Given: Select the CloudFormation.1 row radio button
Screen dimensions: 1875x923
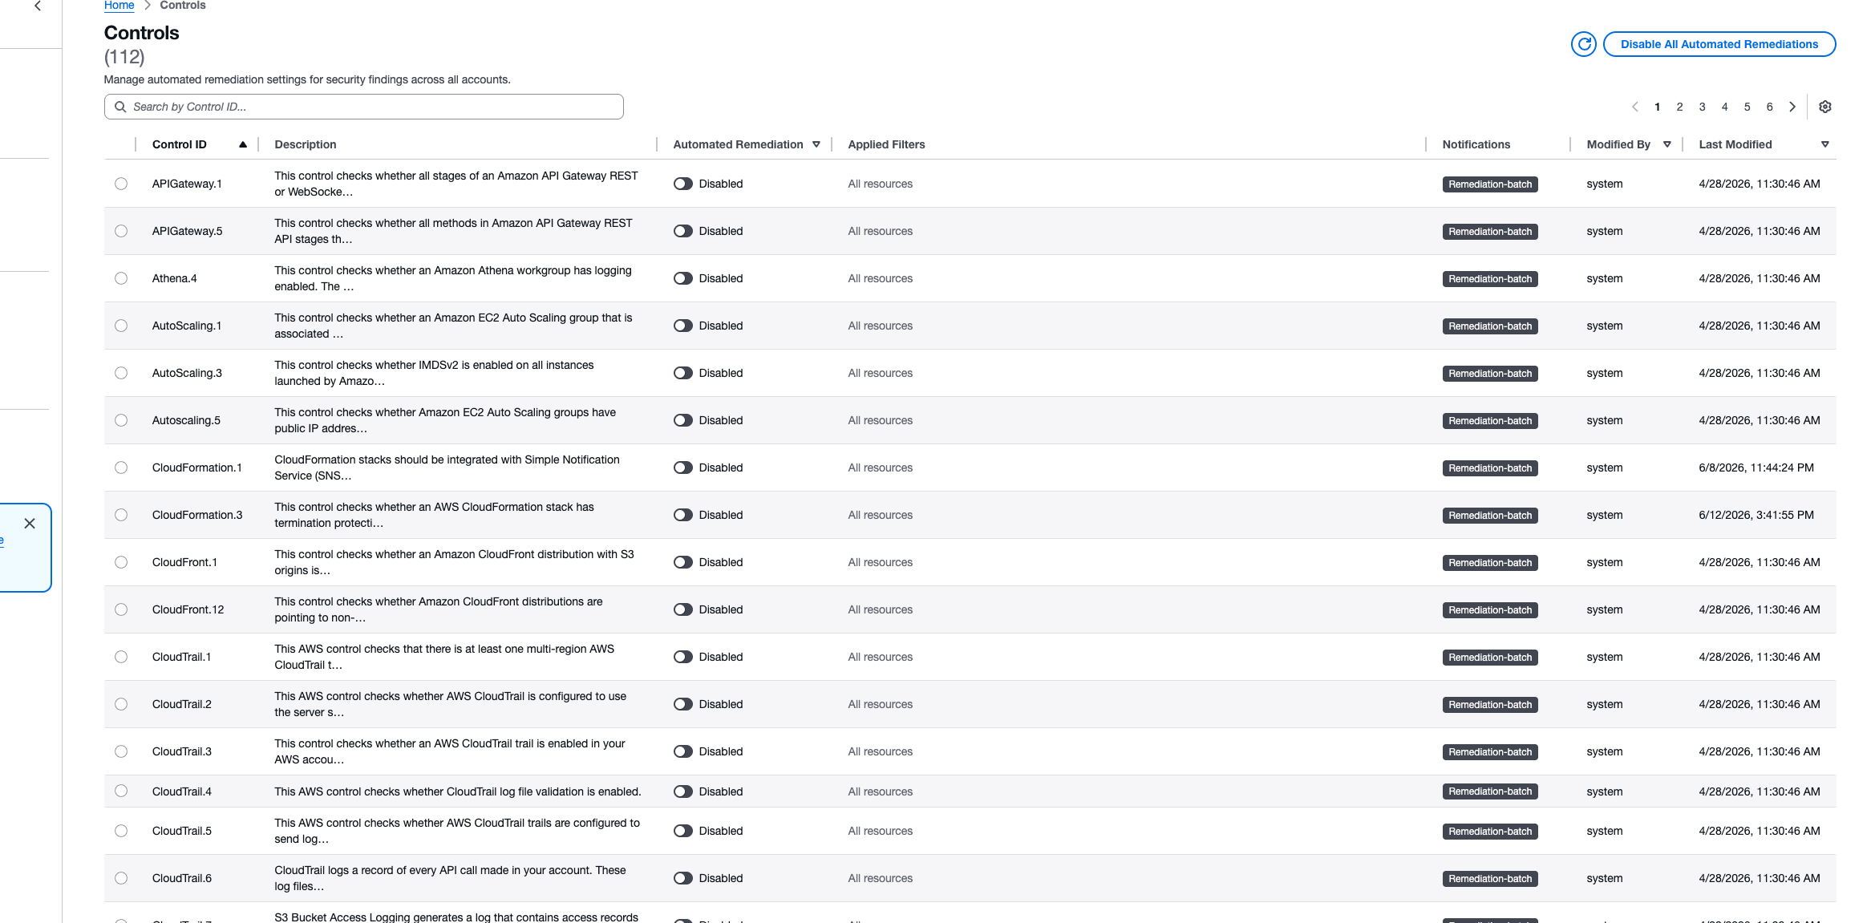Looking at the screenshot, I should point(121,468).
